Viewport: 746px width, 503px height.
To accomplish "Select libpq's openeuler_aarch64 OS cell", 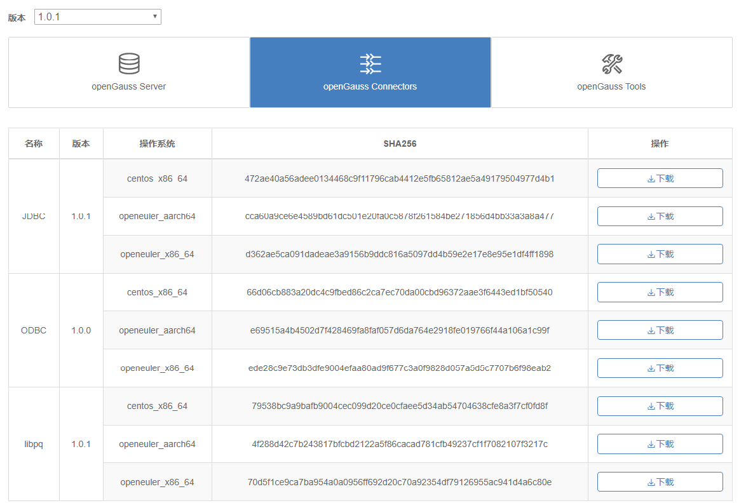I will 158,444.
